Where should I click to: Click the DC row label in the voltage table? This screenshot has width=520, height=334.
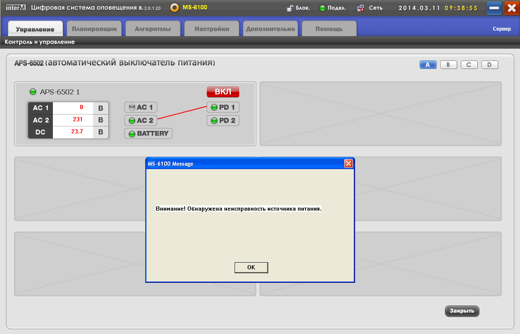41,132
